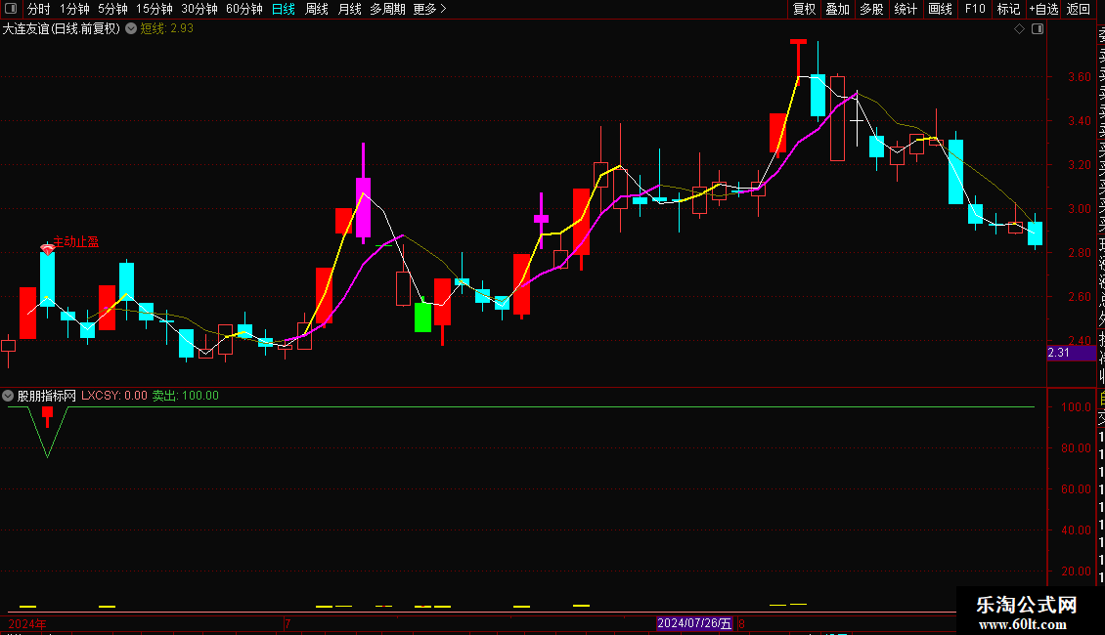The height and width of the screenshot is (635, 1105).
Task: Click the month 8 marker on time axis
Action: pyautogui.click(x=741, y=623)
